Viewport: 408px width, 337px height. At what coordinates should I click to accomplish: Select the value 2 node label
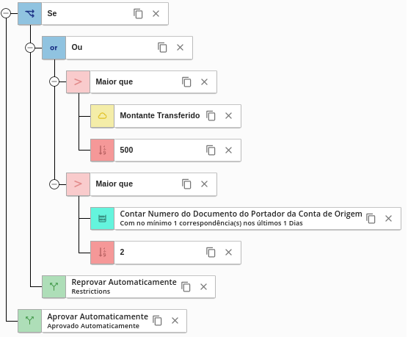coord(122,252)
